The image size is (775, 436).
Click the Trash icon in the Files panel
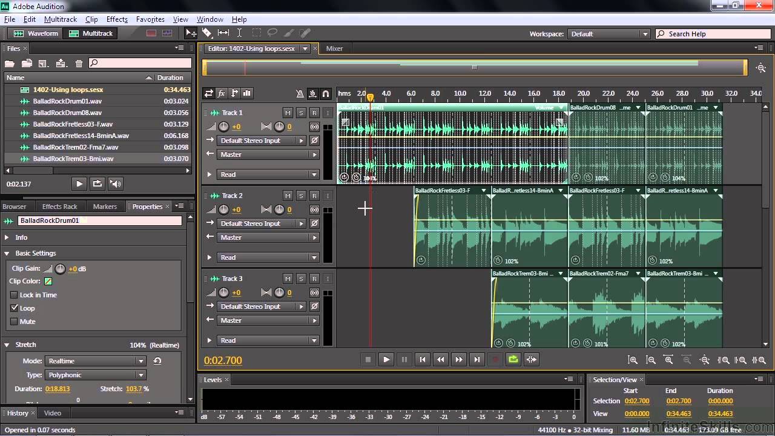coord(79,63)
